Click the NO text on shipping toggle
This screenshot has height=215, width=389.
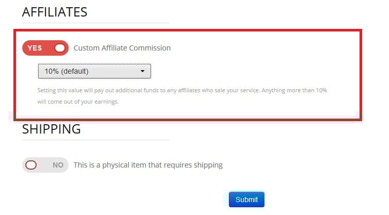click(x=58, y=165)
